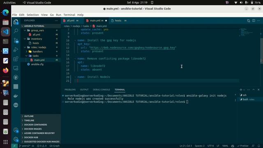Maximize the terminal panel size
Image resolution: width=263 pixels, height=148 pixels.
tap(254, 90)
